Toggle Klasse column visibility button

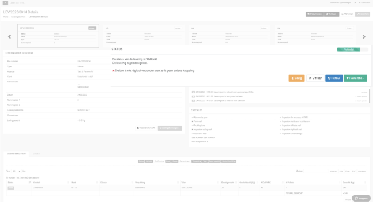175,161
